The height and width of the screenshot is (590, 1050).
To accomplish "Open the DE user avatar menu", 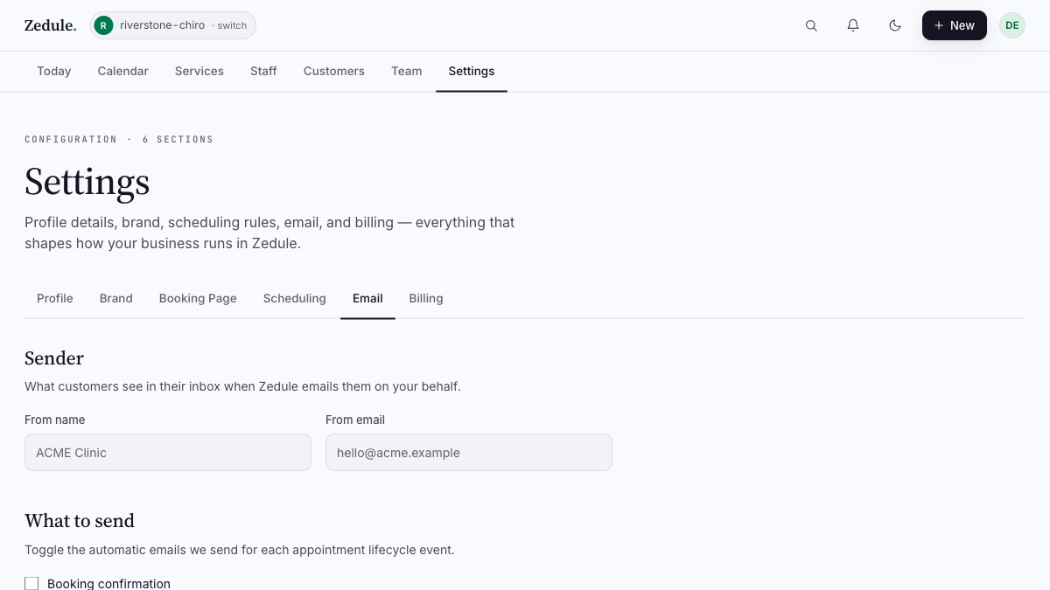I will point(1012,25).
